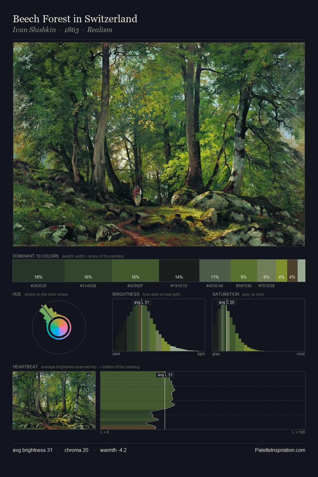Image resolution: width=318 pixels, height=477 pixels.
Task: Click the hex code #31452B text
Action: point(88,286)
